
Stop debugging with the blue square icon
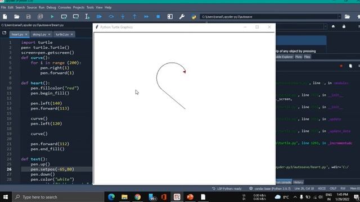[158, 17]
